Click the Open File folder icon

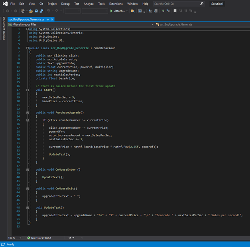click(31, 11)
